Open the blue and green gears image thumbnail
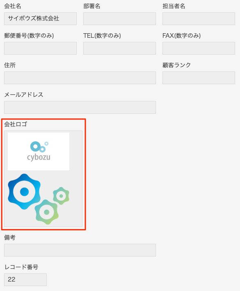Viewport: 240px width, 291px height. click(39, 199)
